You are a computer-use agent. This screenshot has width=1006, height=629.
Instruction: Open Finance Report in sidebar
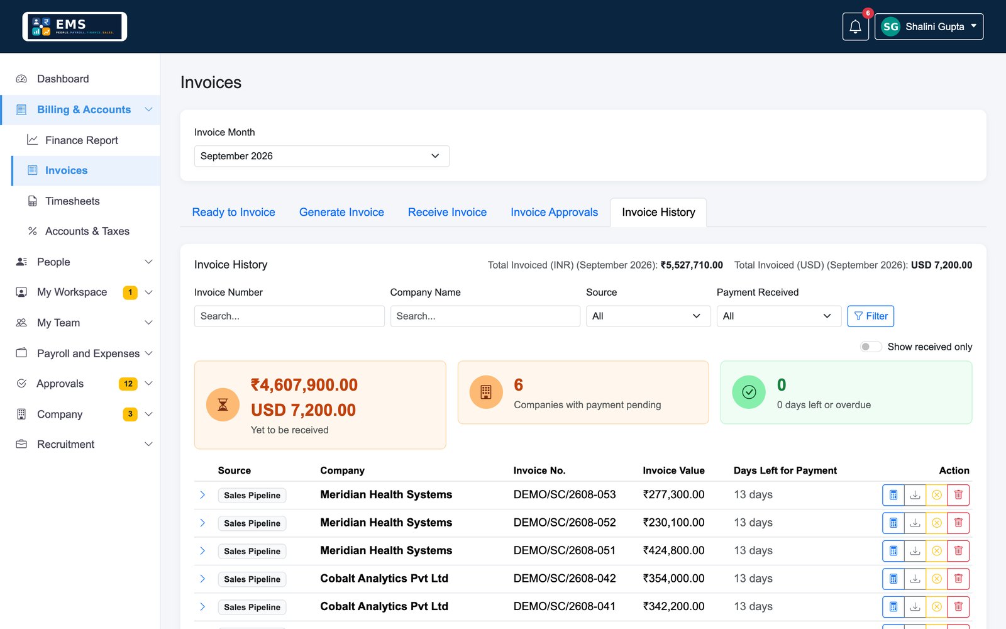click(x=86, y=140)
